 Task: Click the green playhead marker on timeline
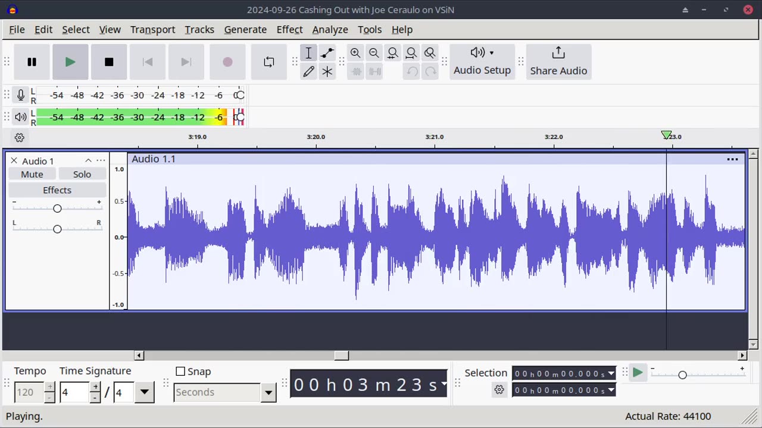pyautogui.click(x=666, y=136)
